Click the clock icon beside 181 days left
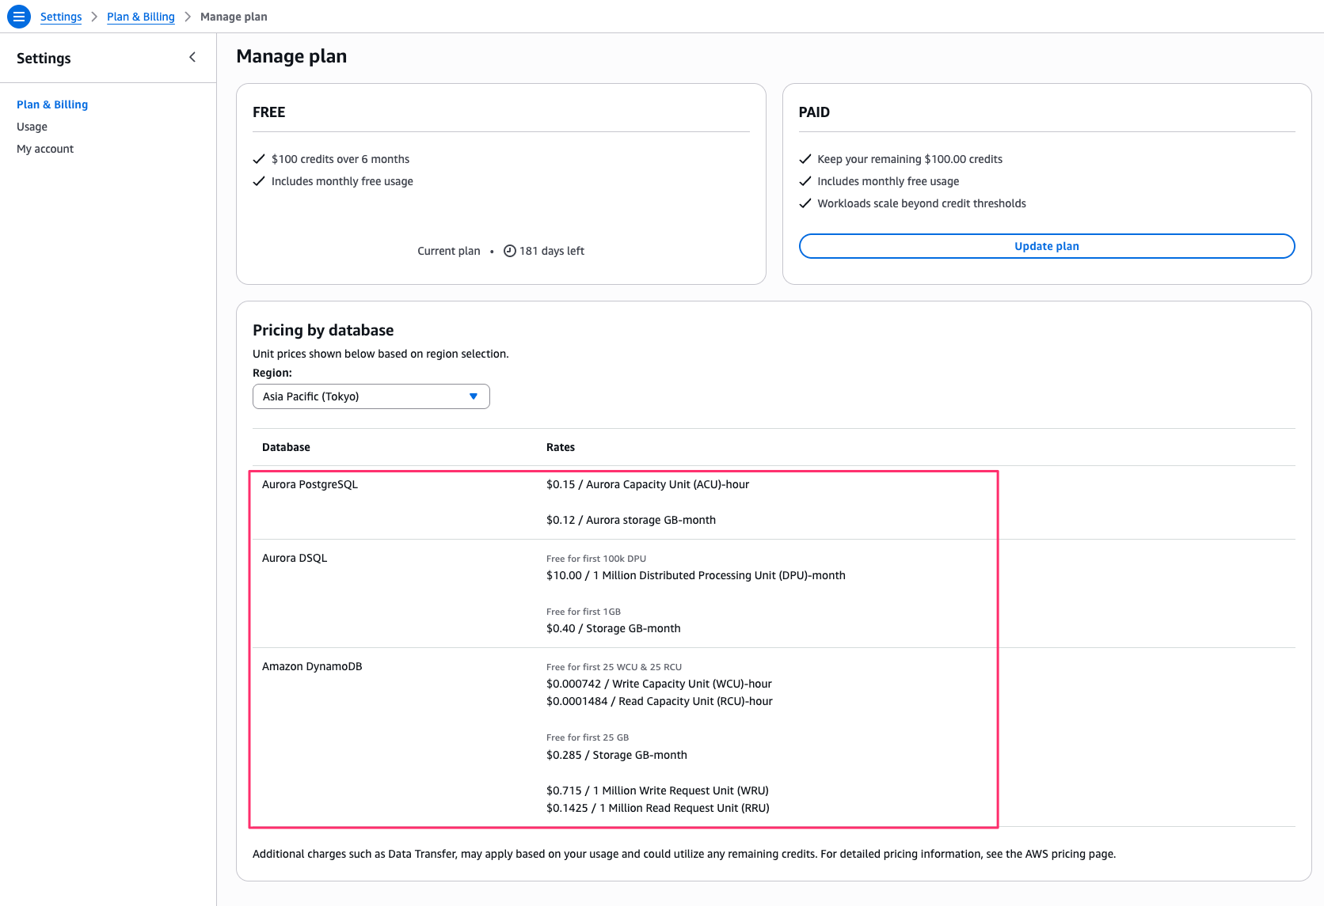This screenshot has height=906, width=1324. tap(510, 251)
